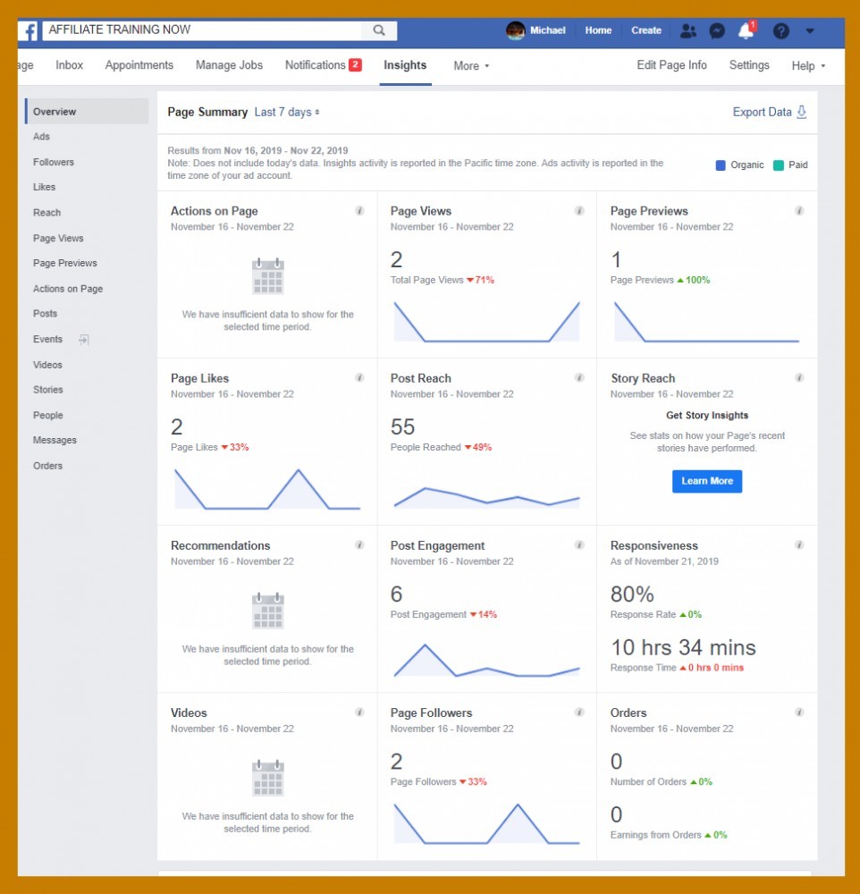860x894 pixels.
Task: Open the Last 7 days range dropdown
Action: 287,113
